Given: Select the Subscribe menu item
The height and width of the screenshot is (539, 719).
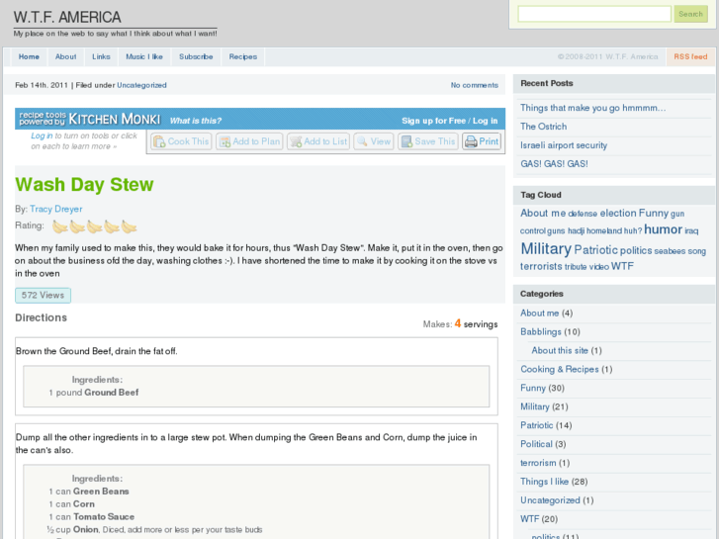Looking at the screenshot, I should coord(196,57).
